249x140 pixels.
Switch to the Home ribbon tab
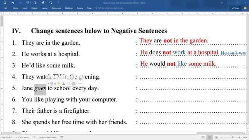click(x=16, y=8)
